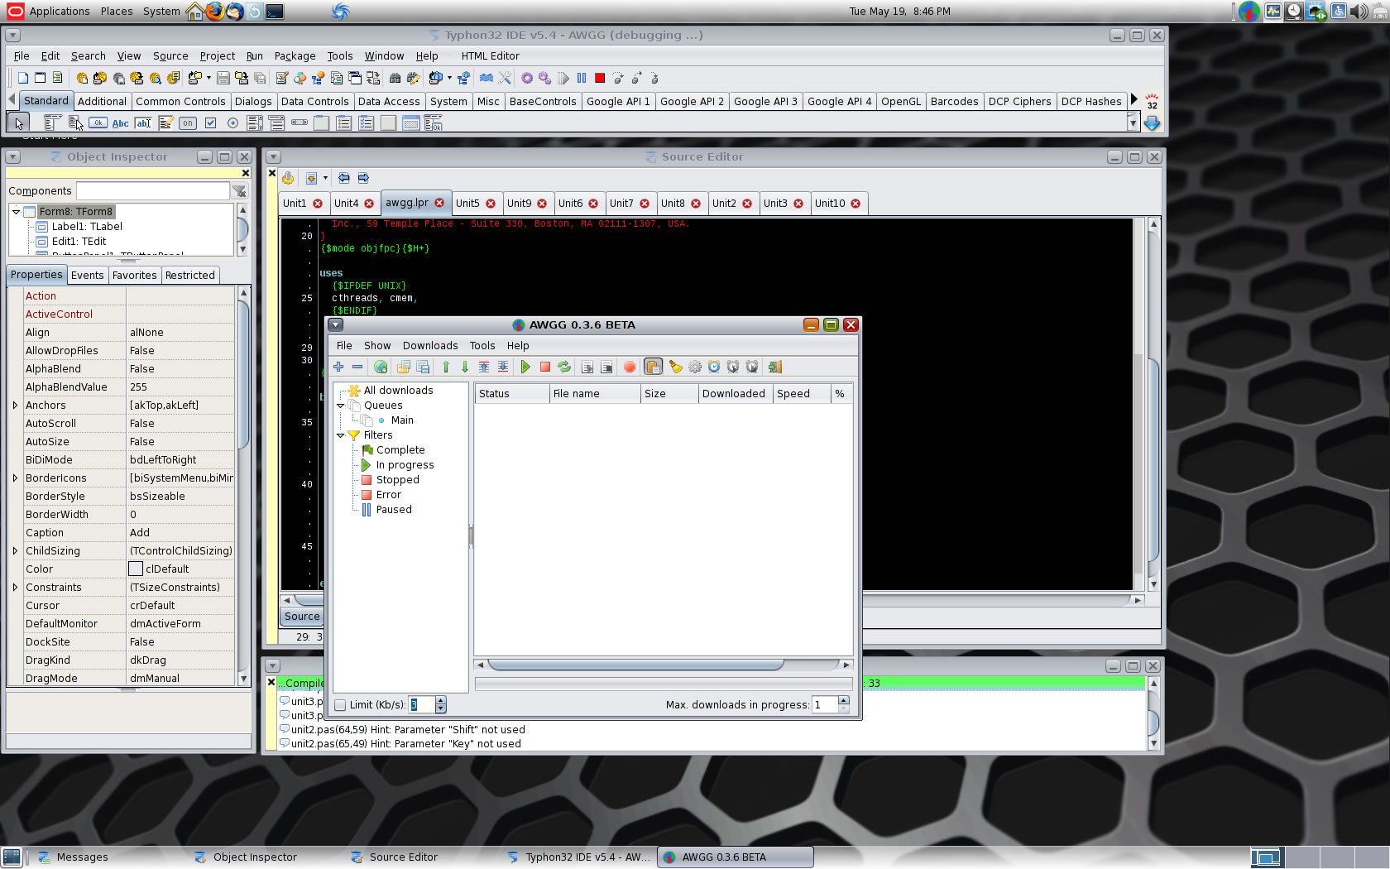Open the Applications menu in top panel

coord(60,12)
